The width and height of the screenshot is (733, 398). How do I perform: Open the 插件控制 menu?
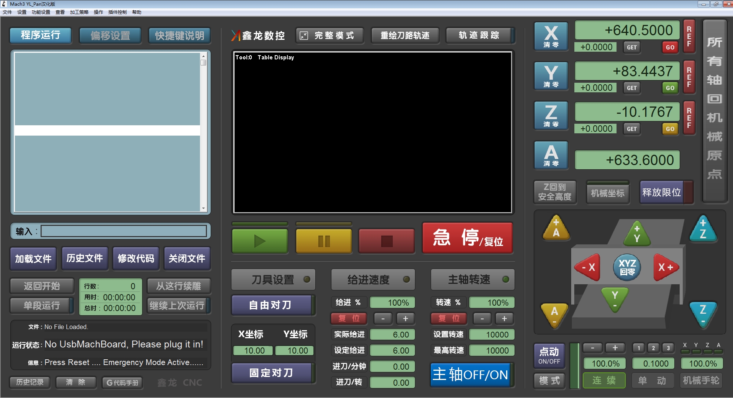coord(117,12)
